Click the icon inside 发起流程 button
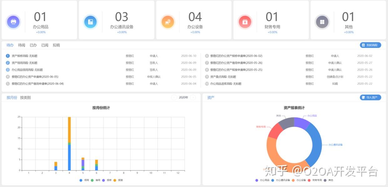Viewport: 388px width, 187px height. click(364, 45)
